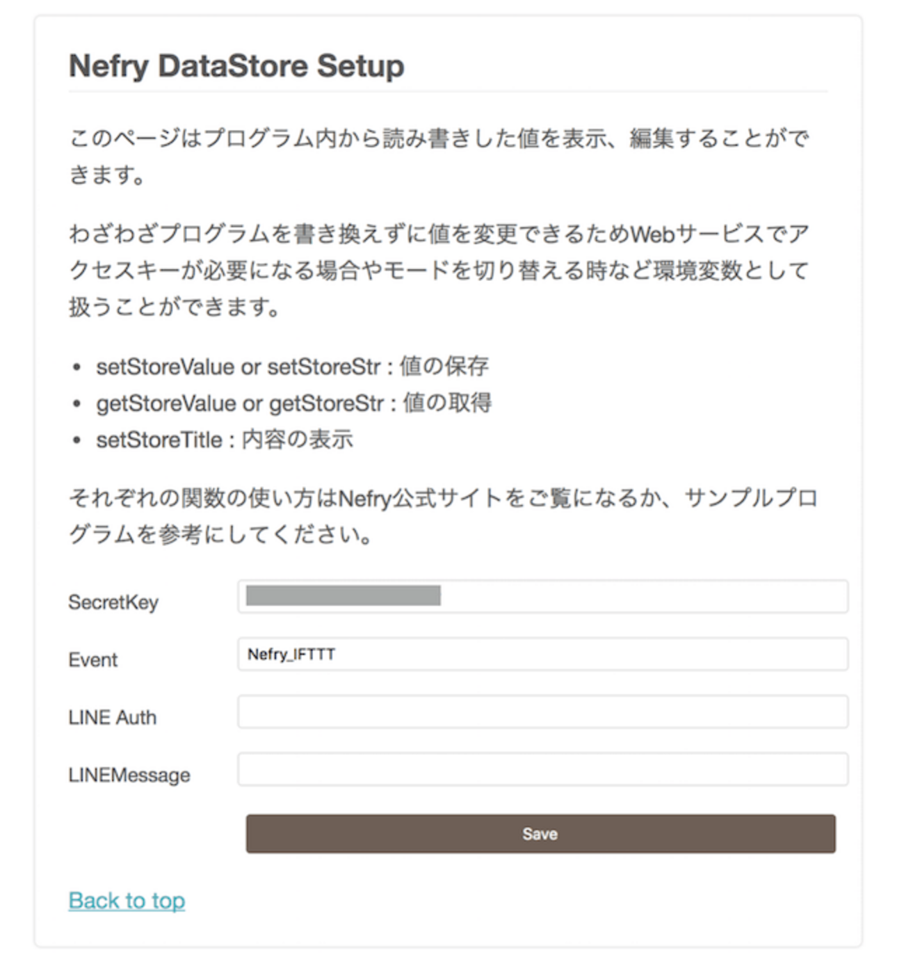The image size is (904, 962).
Task: Select the getStoreValue bullet list item
Action: [x=292, y=403]
